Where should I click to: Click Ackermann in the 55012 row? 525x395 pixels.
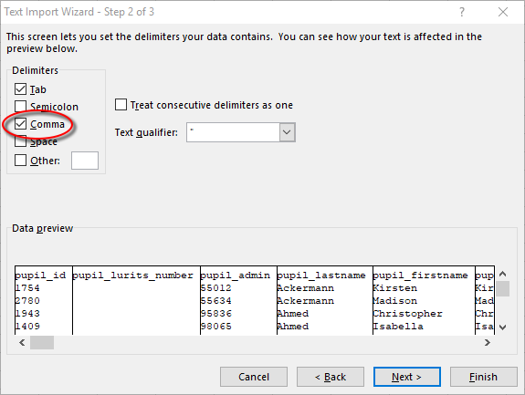(x=305, y=288)
